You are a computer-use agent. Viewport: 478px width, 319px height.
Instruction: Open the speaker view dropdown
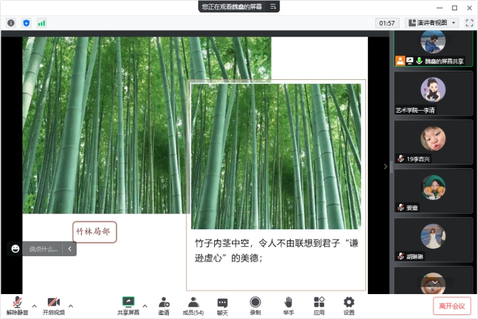coord(432,22)
